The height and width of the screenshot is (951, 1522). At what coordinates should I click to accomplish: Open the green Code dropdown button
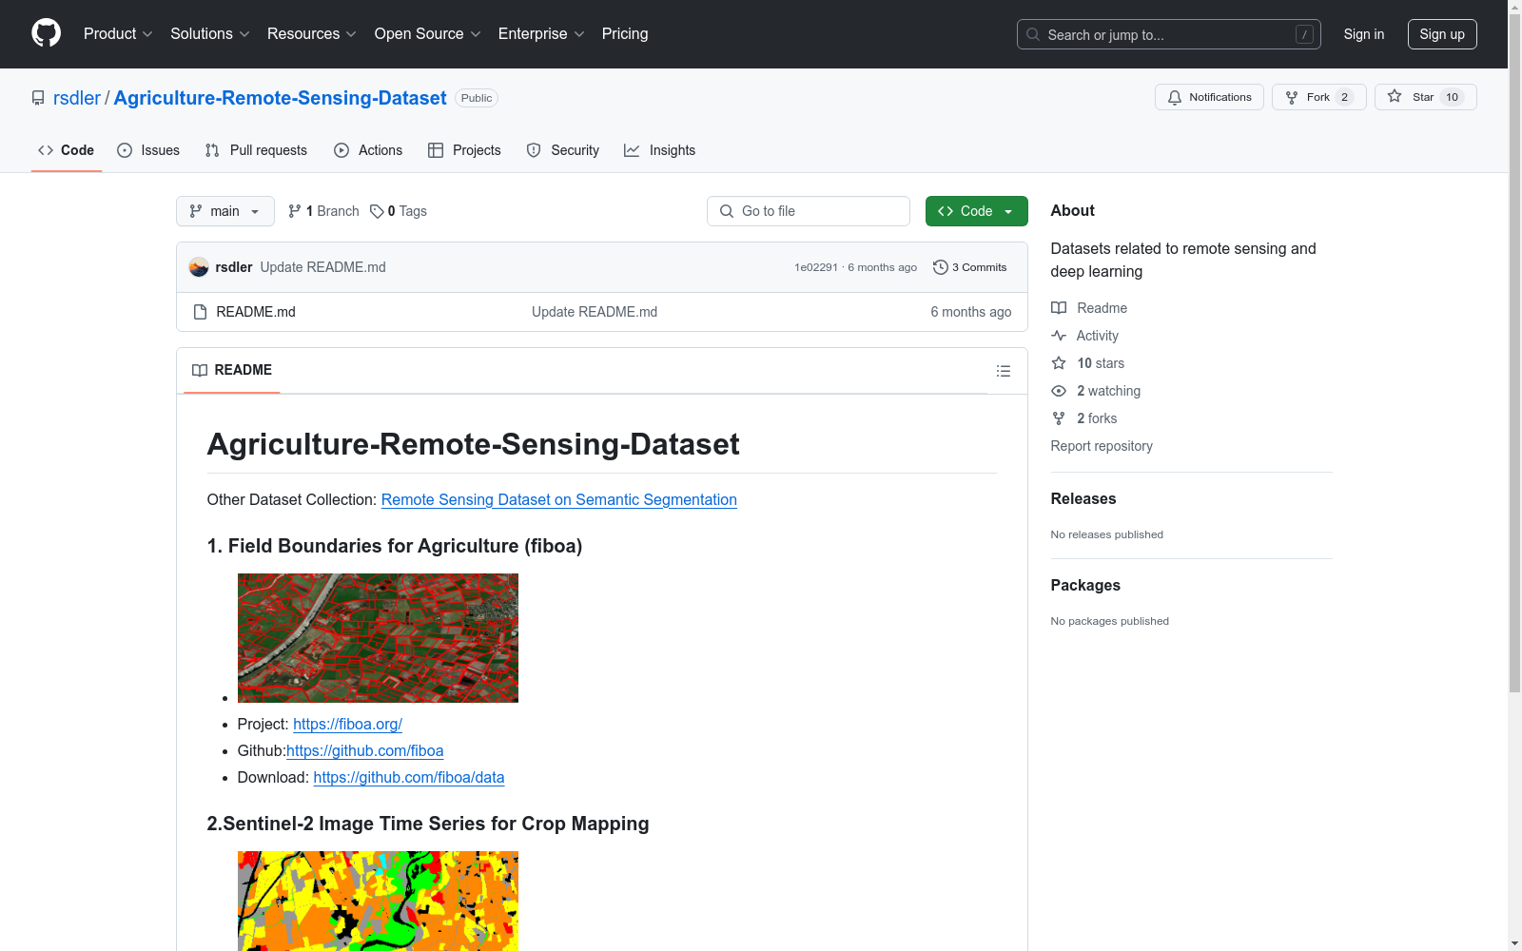[976, 211]
